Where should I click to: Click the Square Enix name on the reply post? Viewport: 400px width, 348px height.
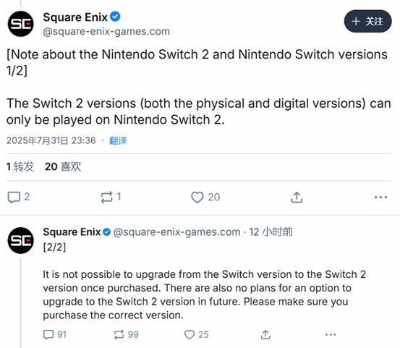(72, 232)
